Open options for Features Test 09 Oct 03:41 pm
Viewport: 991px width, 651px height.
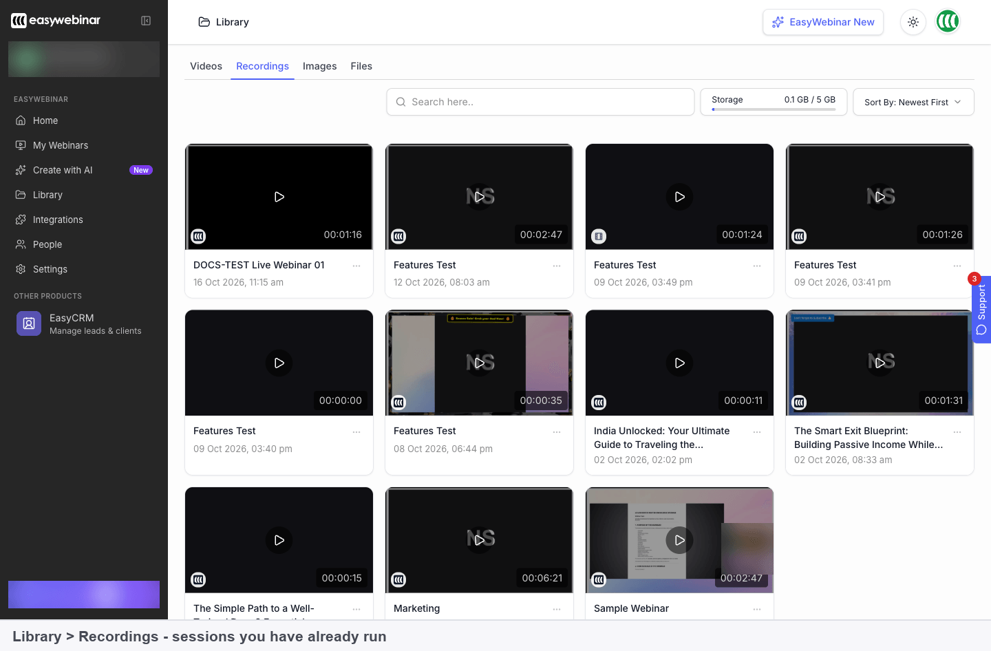pos(957,266)
